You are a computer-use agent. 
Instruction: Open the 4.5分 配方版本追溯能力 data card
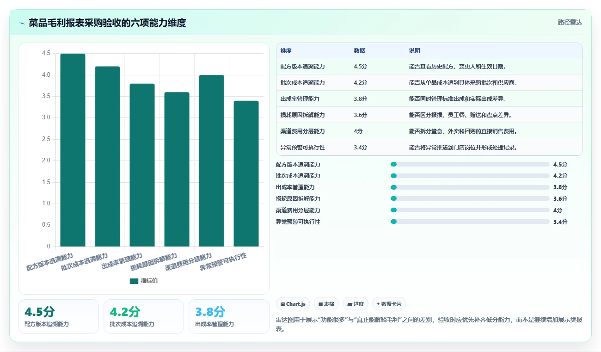tap(58, 316)
